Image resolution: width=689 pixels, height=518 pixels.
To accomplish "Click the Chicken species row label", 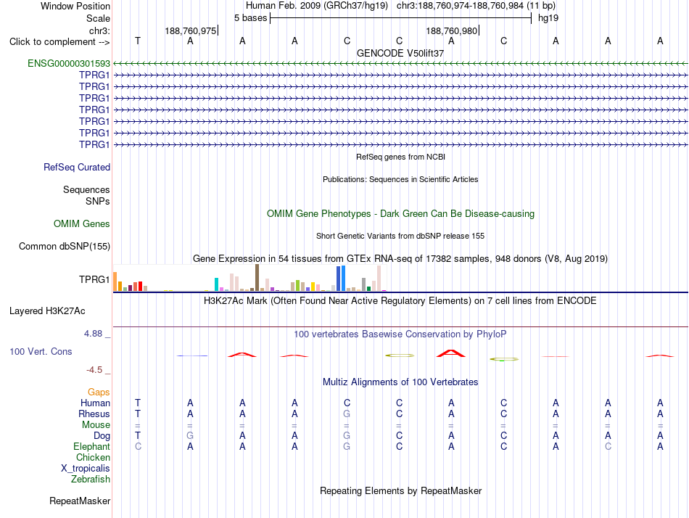I will point(93,457).
